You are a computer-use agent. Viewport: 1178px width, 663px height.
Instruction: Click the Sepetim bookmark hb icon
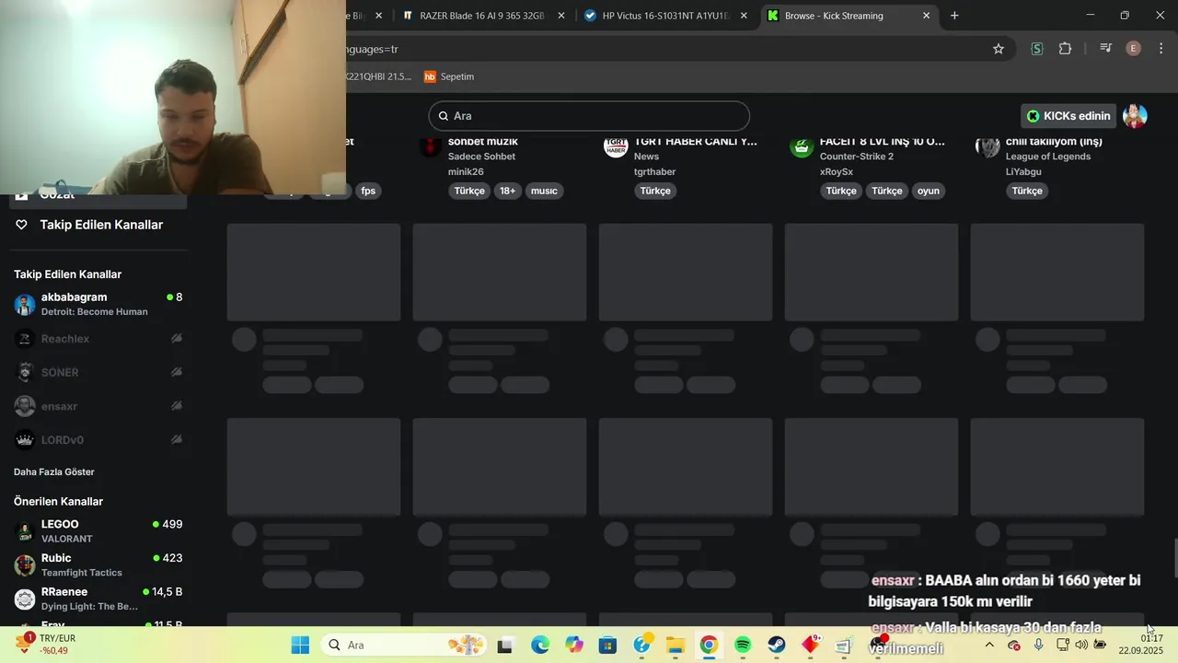click(430, 76)
